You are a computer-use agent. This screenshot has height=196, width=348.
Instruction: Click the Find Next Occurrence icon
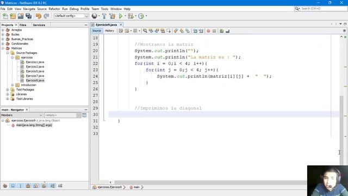(157, 31)
